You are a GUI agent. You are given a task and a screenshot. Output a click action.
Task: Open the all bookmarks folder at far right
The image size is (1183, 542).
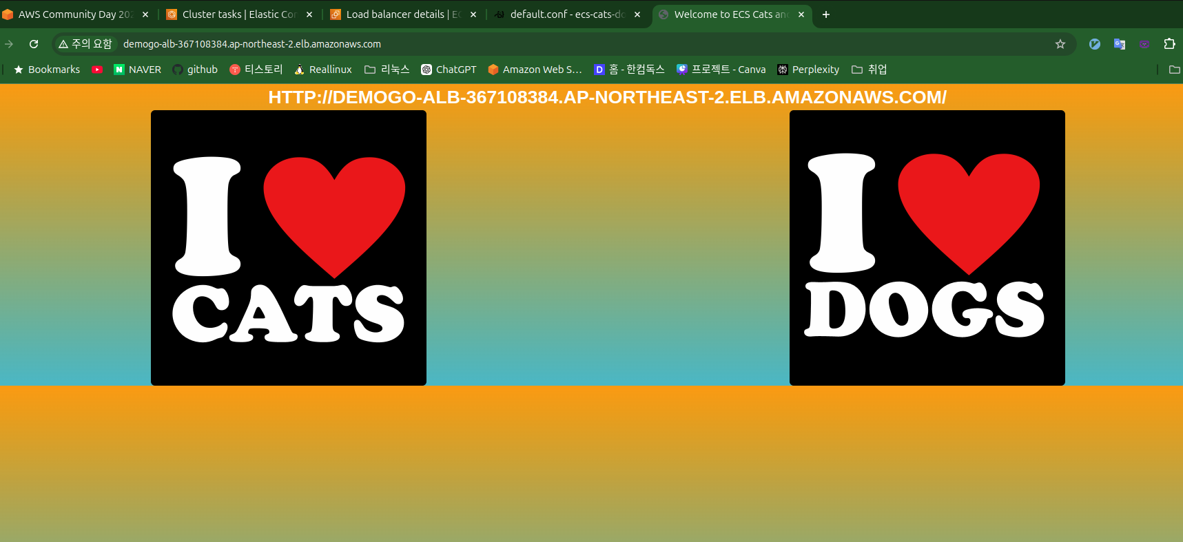[x=1175, y=70]
